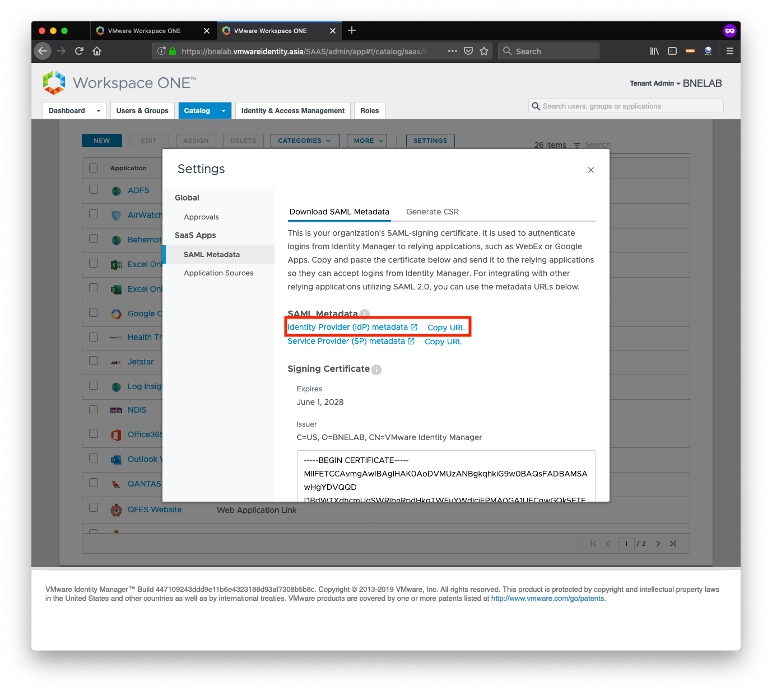Image resolution: width=772 pixels, height=692 pixels.
Task: Click inside the certificate text box
Action: point(446,476)
